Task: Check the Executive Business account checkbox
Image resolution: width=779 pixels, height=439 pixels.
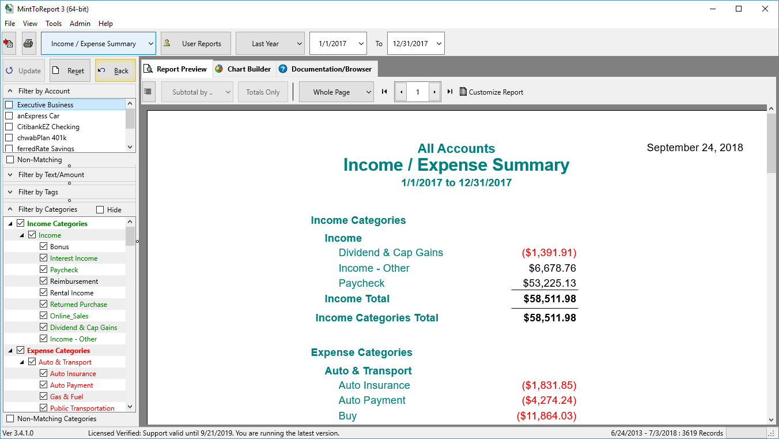Action: 9,105
